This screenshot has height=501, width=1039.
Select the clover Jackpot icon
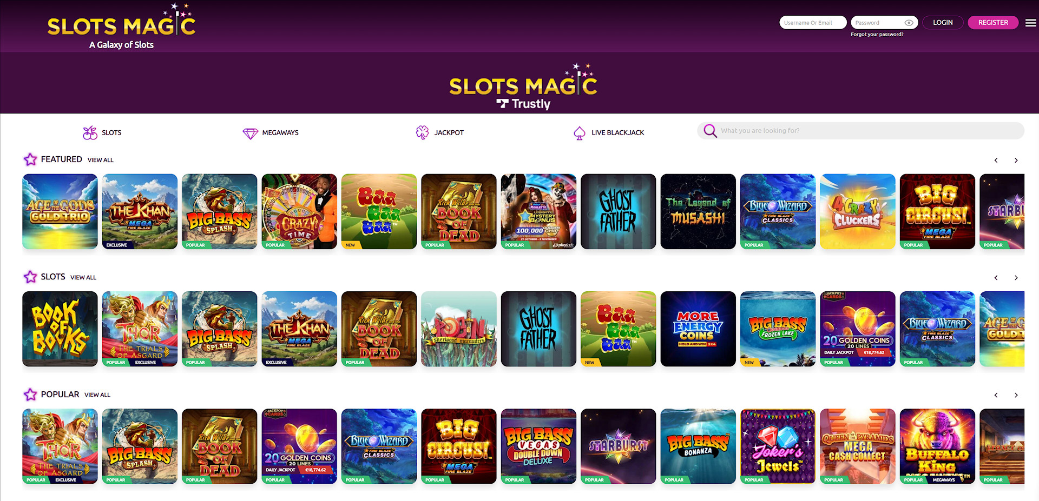(x=422, y=132)
